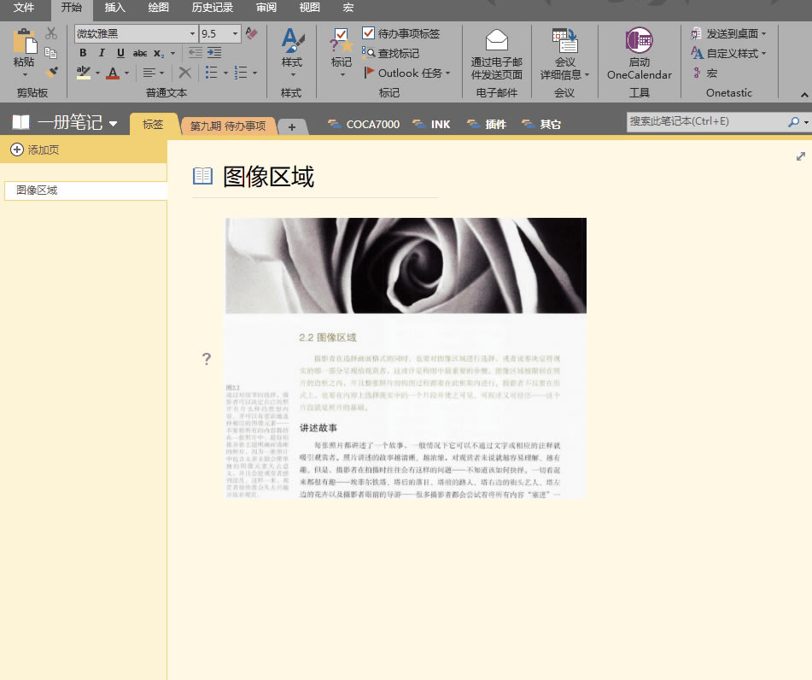Toggle bold formatting
Screen dimensions: 812x680
pos(83,52)
